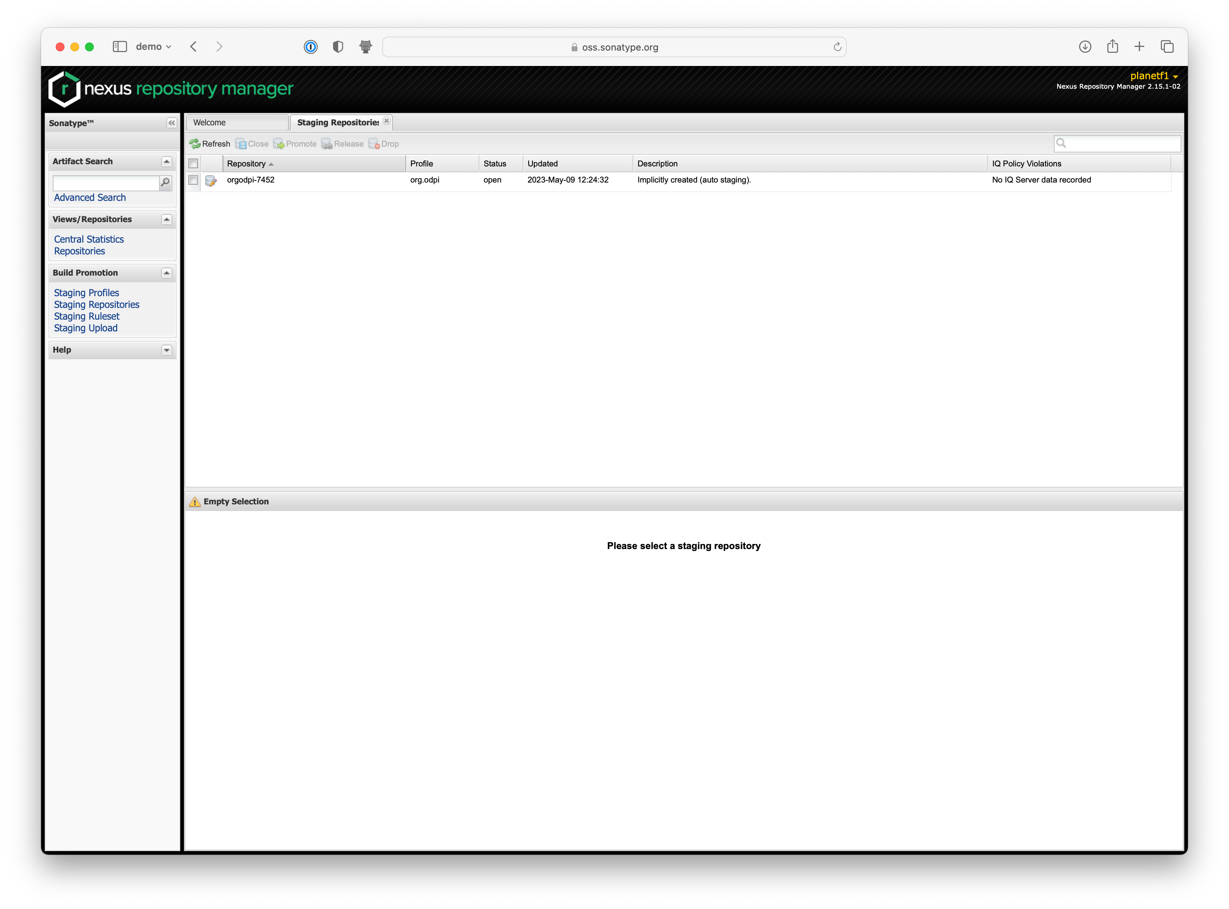Sort by IQ Policy Violations column header

click(1079, 163)
